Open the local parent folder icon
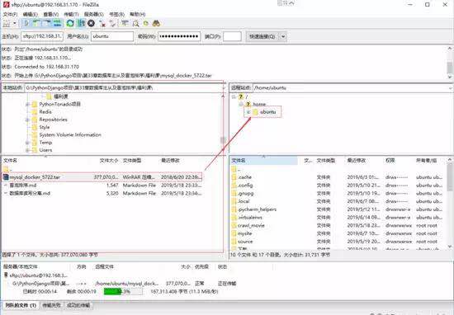This screenshot has height=315, width=454. (6, 169)
